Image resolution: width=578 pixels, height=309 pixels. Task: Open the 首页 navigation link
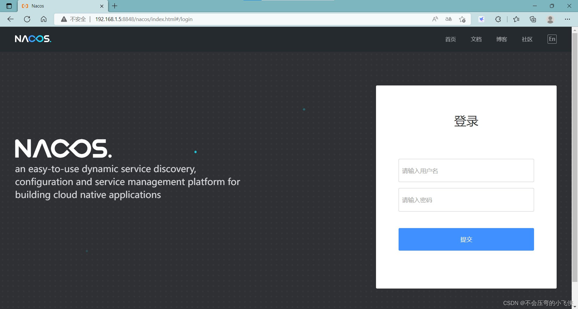click(x=450, y=39)
